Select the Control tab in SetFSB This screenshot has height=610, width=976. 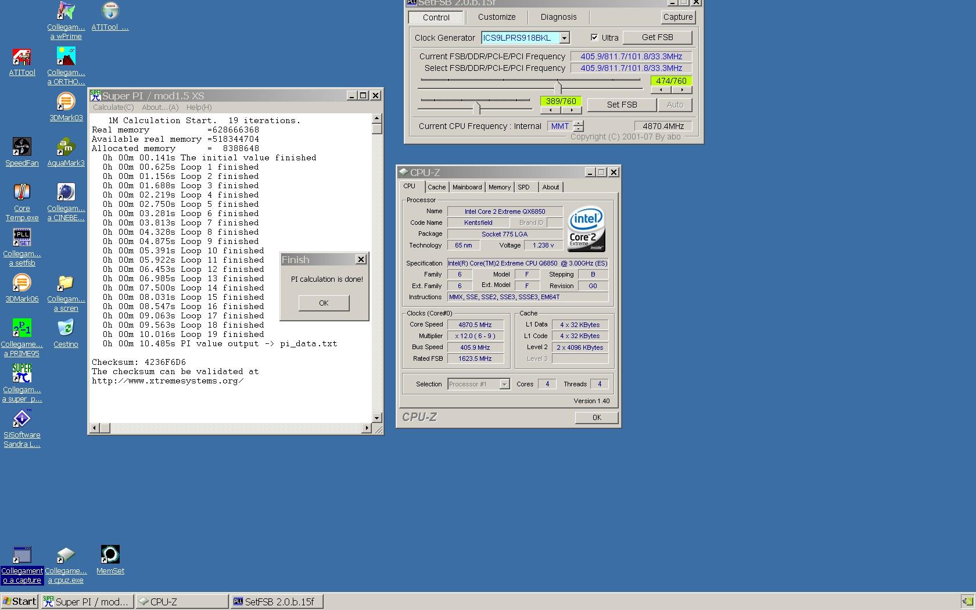coord(436,17)
